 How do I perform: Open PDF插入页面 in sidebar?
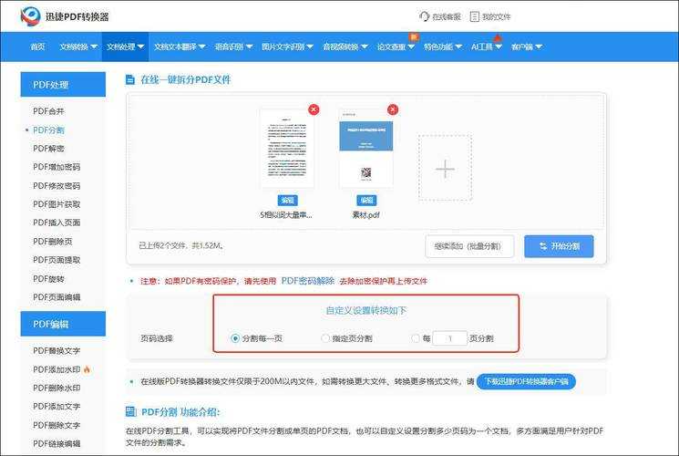[x=57, y=223]
